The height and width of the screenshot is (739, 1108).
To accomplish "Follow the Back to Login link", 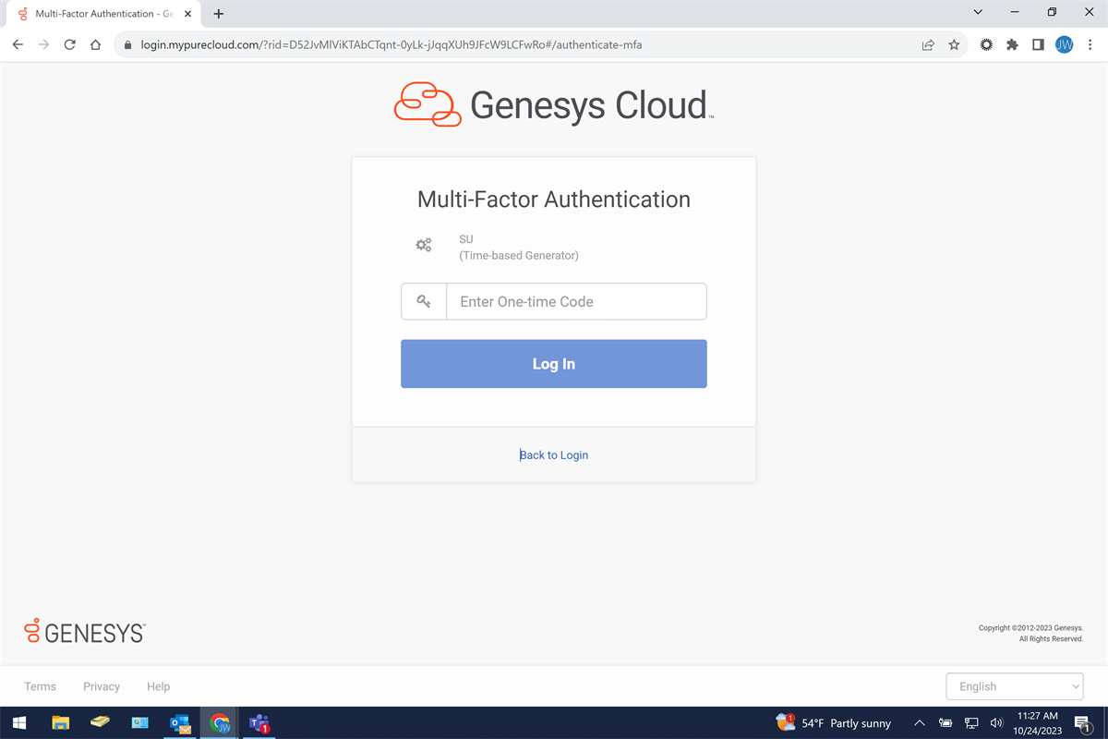I will pyautogui.click(x=553, y=454).
